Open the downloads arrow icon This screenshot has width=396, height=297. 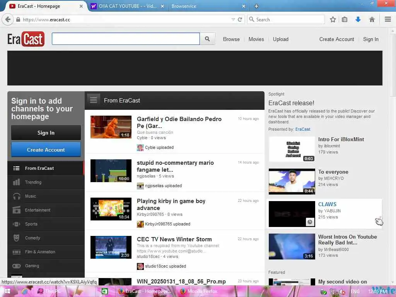point(358,19)
